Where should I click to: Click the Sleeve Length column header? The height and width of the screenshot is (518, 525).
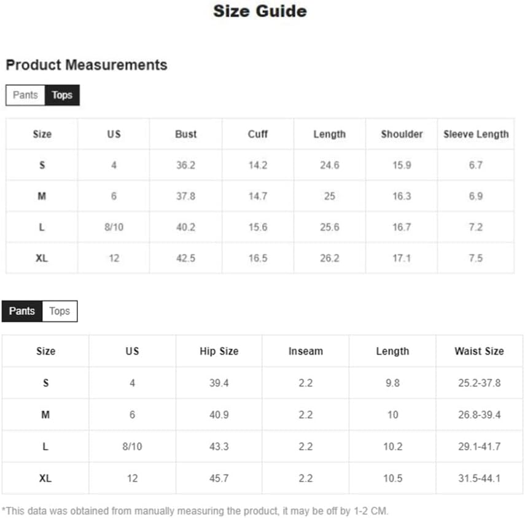click(476, 134)
